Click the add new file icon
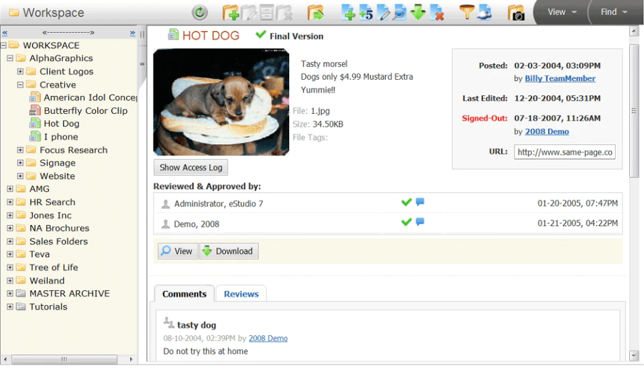This screenshot has width=644, height=370. (x=348, y=13)
